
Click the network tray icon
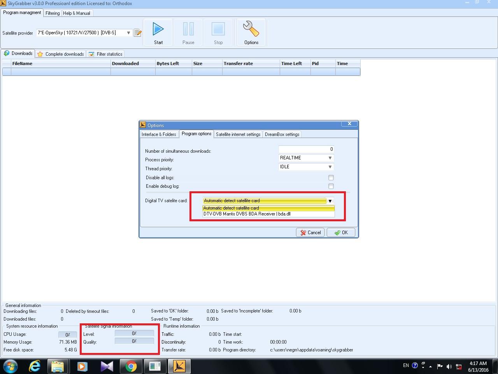459,366
